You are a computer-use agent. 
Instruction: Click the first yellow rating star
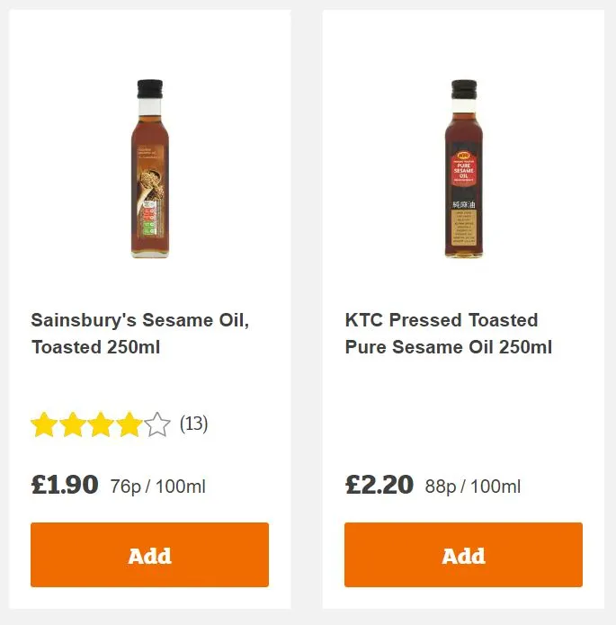(44, 424)
